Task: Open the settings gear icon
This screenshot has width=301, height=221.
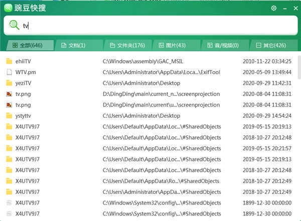Action: click(x=274, y=8)
